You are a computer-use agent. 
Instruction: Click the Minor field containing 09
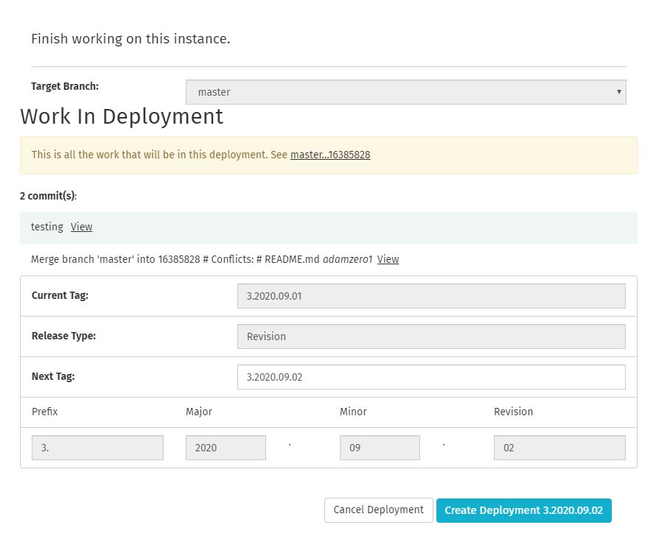(379, 448)
